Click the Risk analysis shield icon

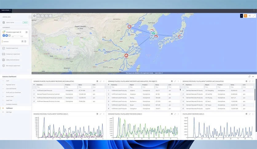click(x=4, y=66)
